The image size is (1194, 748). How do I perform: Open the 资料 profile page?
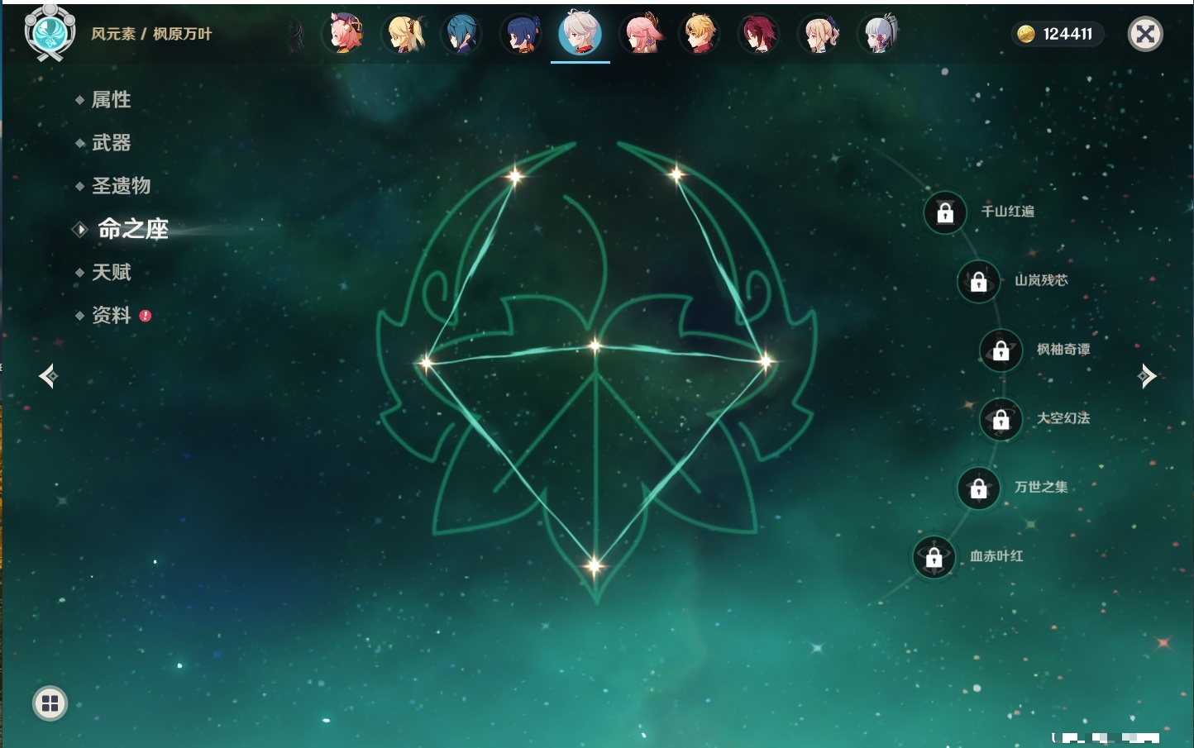click(111, 315)
